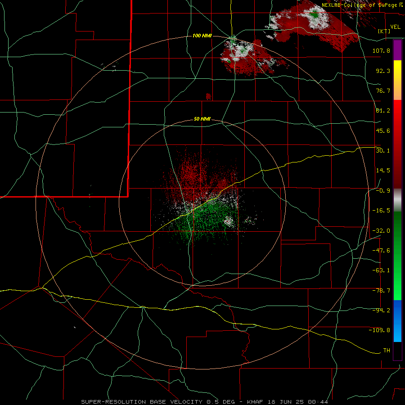405x405 pixels.
Task: Click the red outbound velocity cluster near radar
Action: click(196, 175)
